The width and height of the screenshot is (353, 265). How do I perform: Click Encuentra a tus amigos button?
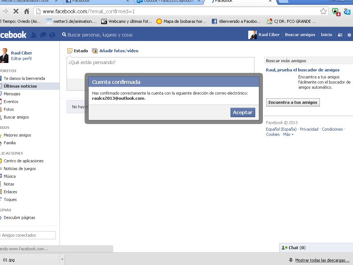coord(293,102)
